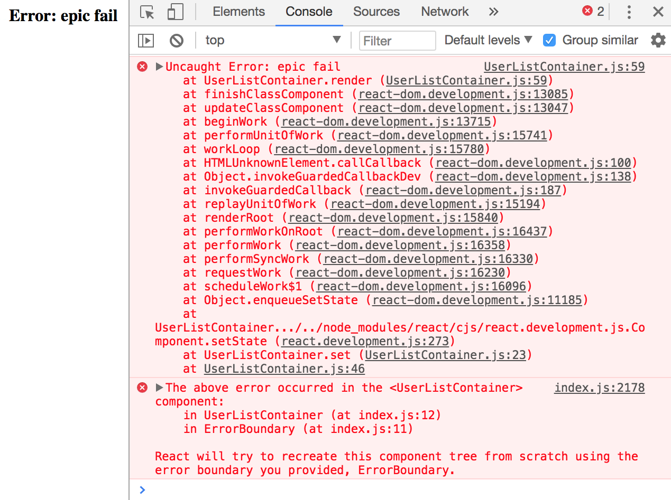Collapse the Uncaught Error stack trace
The image size is (671, 500).
point(159,67)
